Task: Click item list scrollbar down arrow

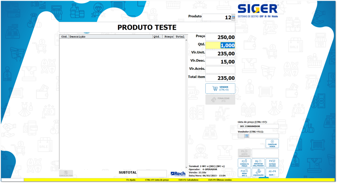Action: pyautogui.click(x=186, y=167)
